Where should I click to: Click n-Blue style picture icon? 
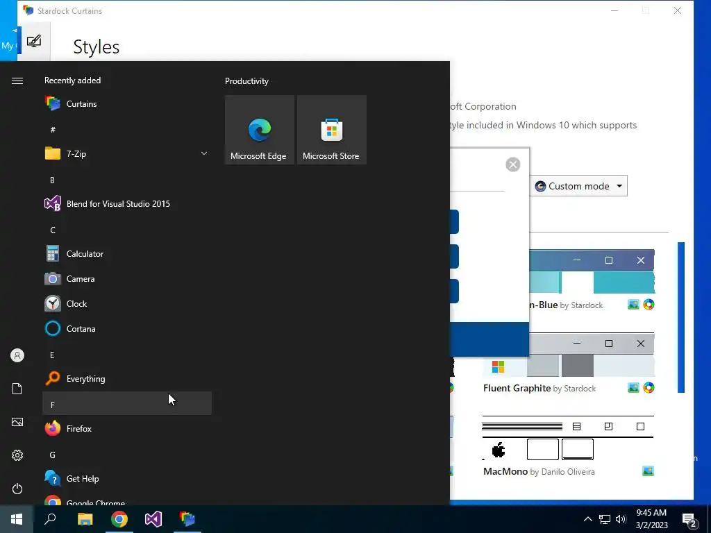[633, 305]
